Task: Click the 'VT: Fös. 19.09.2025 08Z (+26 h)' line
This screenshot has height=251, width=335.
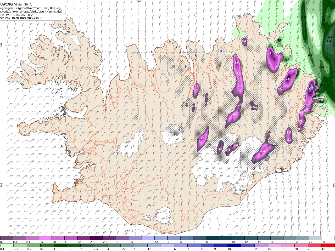Action: click(x=21, y=18)
